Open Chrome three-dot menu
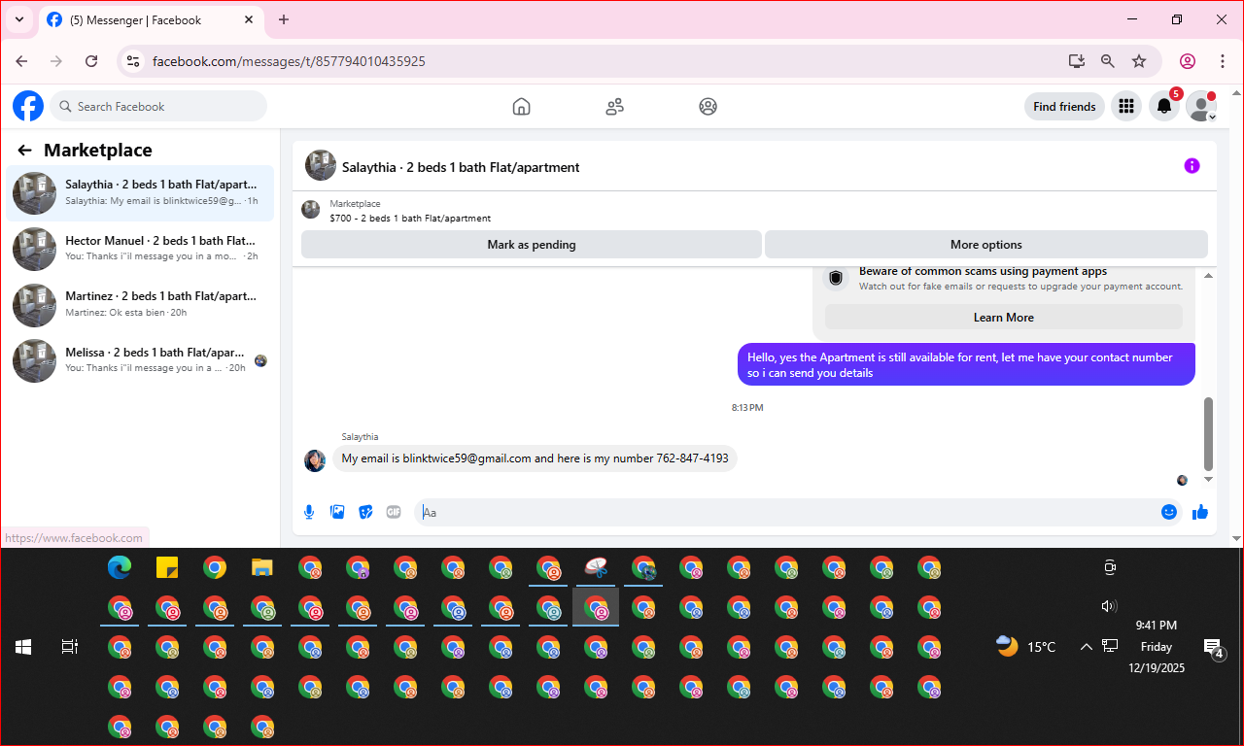The image size is (1244, 746). [1221, 61]
